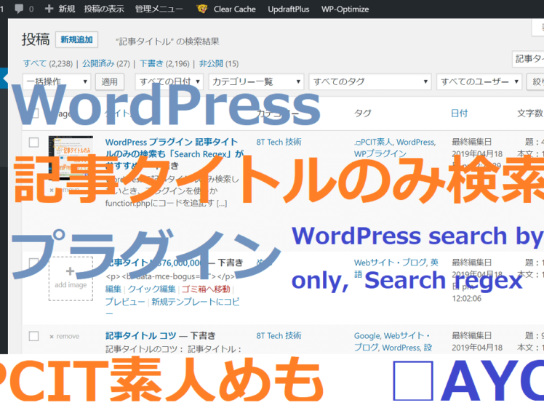Screen dimensions: 544x408
Task: Tick the select-all checkbox in table header
Action: 33,113
